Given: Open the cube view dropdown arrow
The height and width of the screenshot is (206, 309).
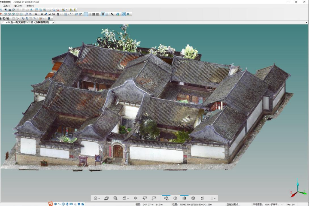Looking at the screenshot, I should click(128, 198).
